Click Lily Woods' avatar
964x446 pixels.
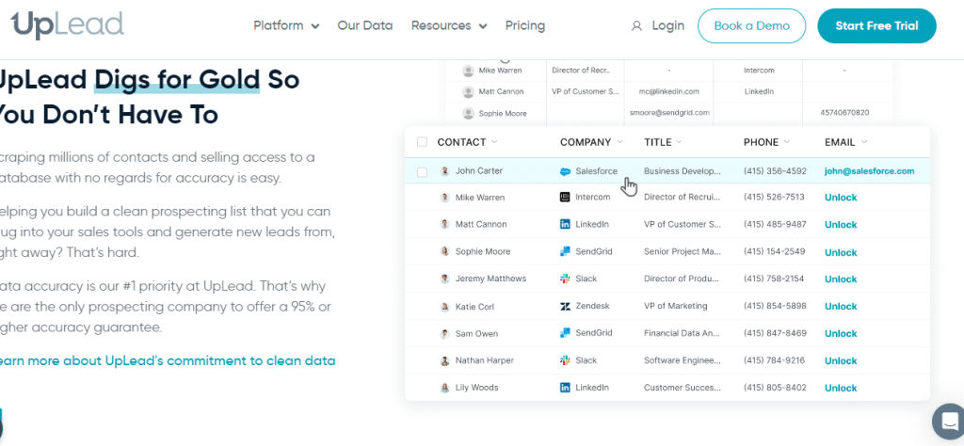coord(445,388)
